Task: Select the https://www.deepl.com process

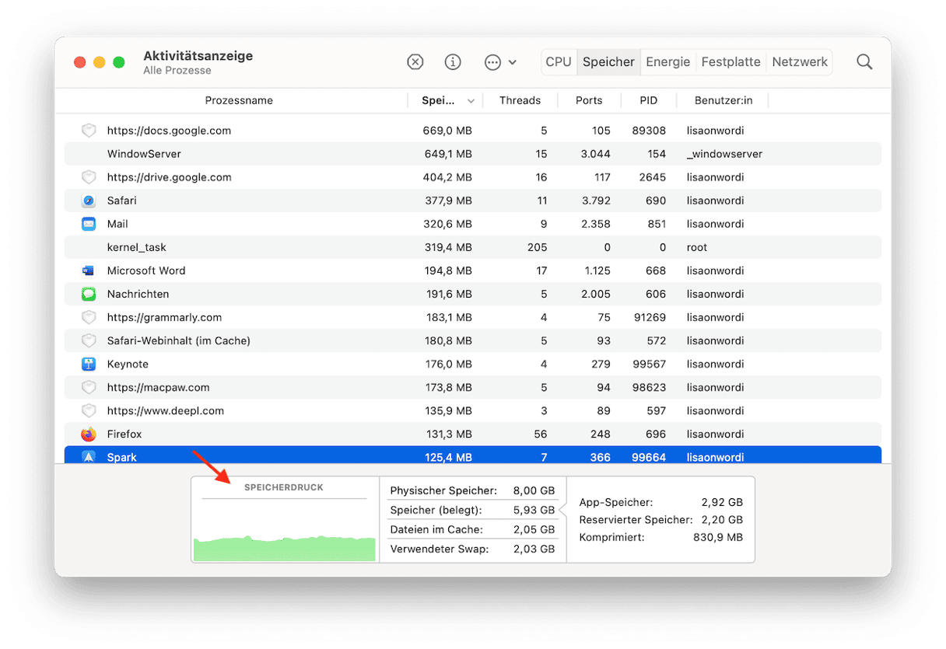Action: coord(166,410)
